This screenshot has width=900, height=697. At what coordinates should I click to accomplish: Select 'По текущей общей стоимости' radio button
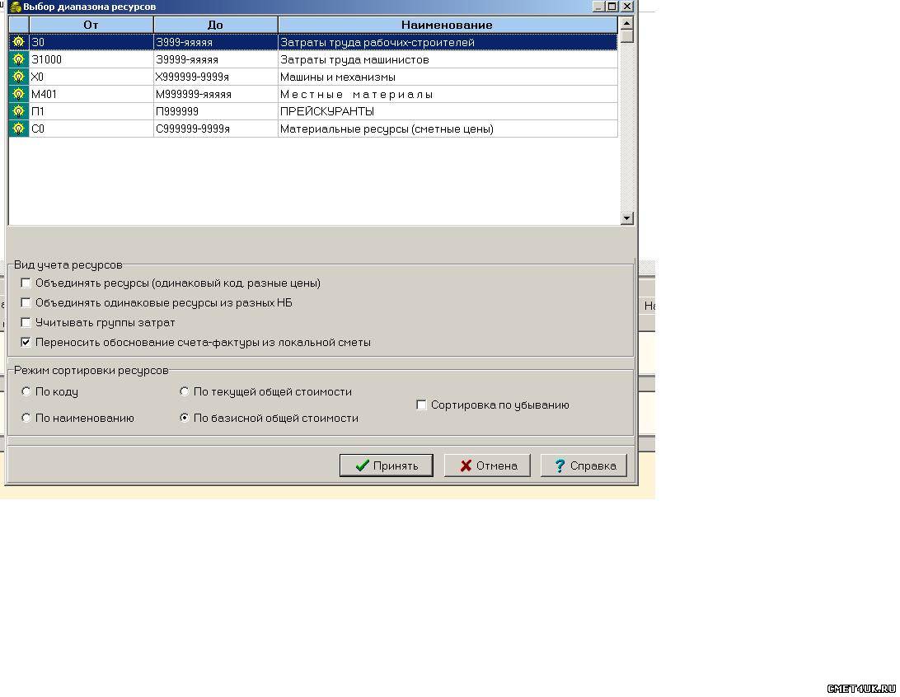185,392
